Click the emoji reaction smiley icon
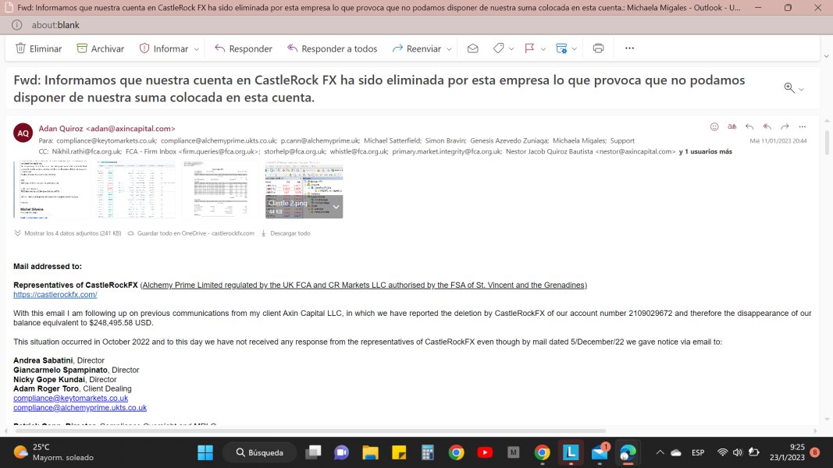The height and width of the screenshot is (468, 833). click(x=714, y=127)
